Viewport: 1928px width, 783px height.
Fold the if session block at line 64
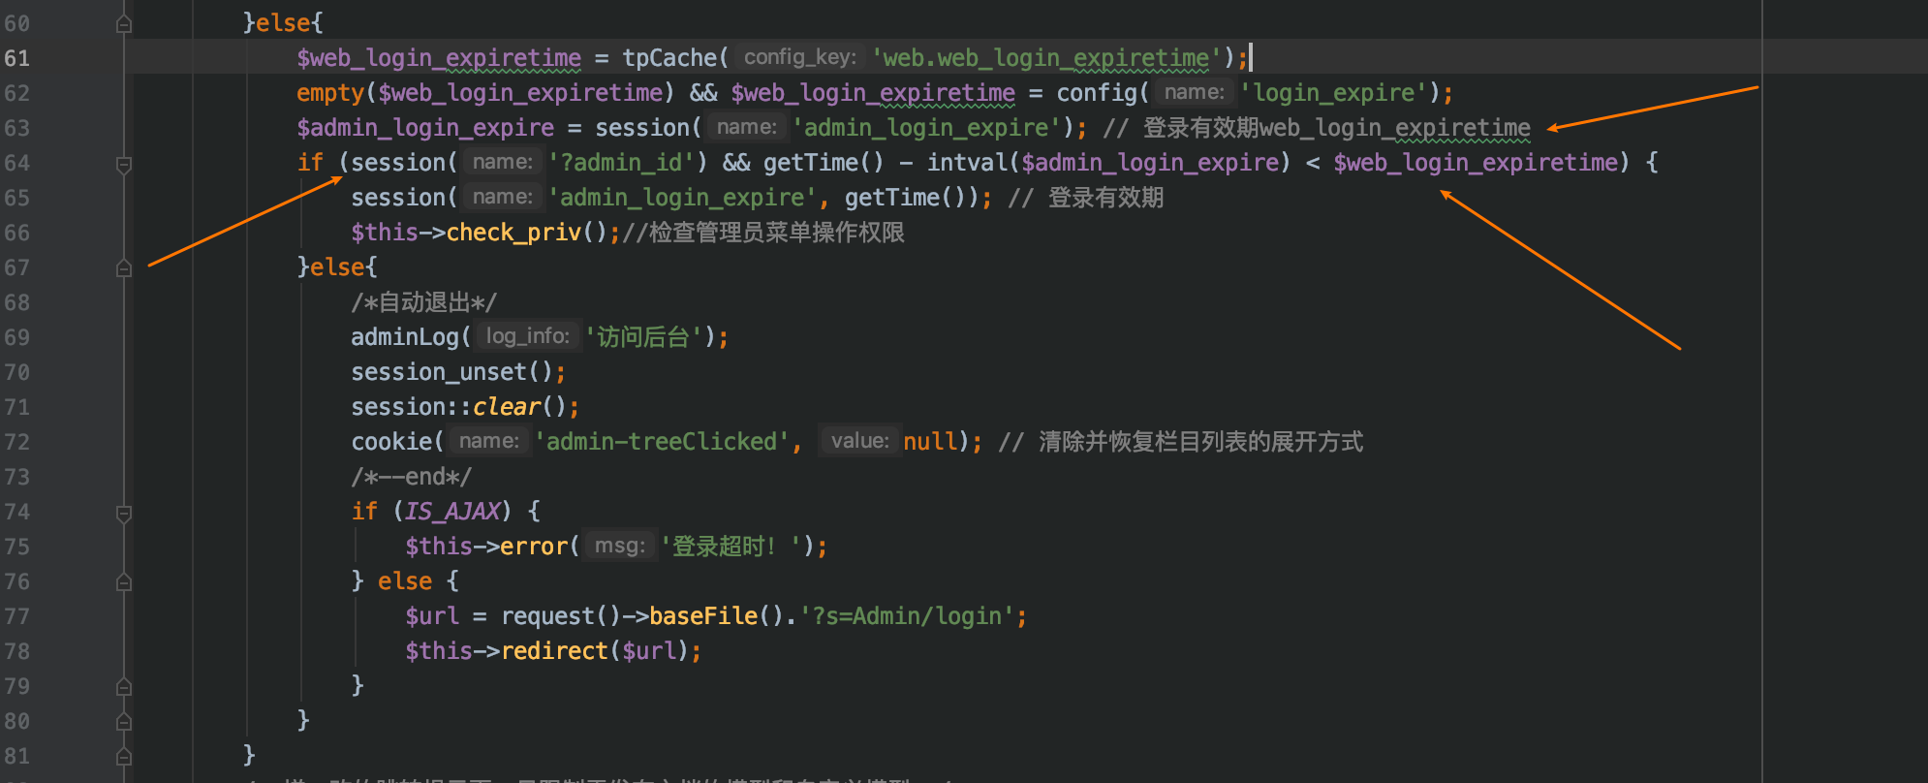click(x=124, y=164)
